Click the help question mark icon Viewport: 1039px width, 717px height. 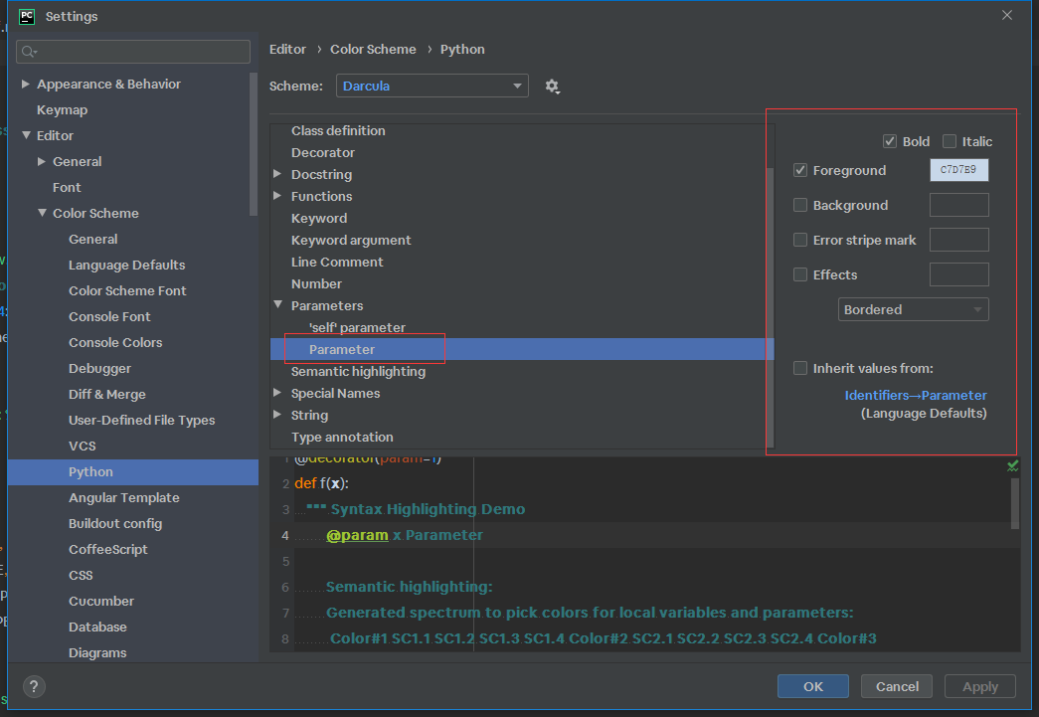tap(34, 686)
